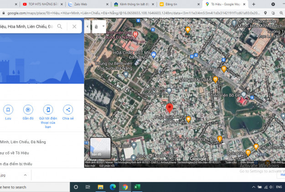The width and height of the screenshot is (285, 192).
Task: Open Excel from taskbar
Action: tap(137, 187)
